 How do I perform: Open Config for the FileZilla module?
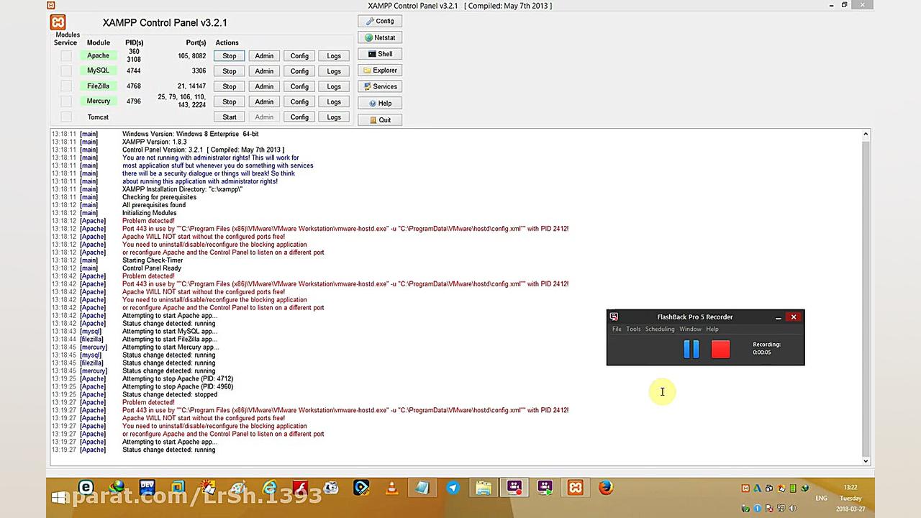(299, 86)
